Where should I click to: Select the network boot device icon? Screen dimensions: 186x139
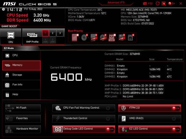[x=131, y=38]
